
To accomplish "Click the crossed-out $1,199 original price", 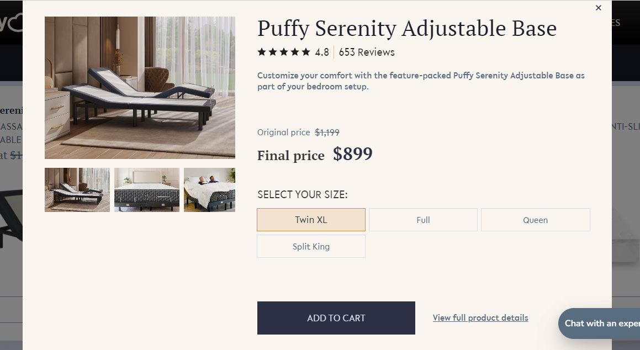I will (327, 132).
